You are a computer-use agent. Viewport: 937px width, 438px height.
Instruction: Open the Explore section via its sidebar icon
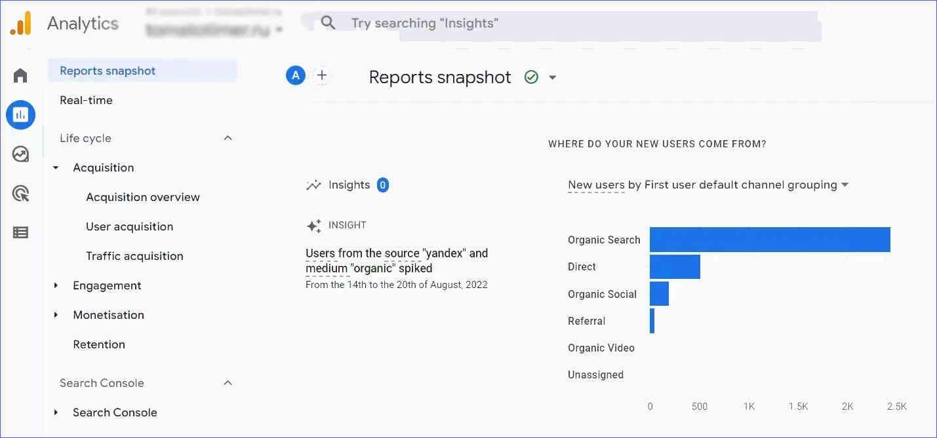[20, 154]
